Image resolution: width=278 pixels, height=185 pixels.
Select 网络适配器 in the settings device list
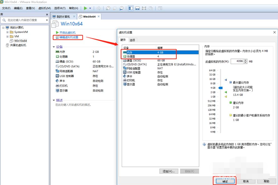click(x=133, y=68)
